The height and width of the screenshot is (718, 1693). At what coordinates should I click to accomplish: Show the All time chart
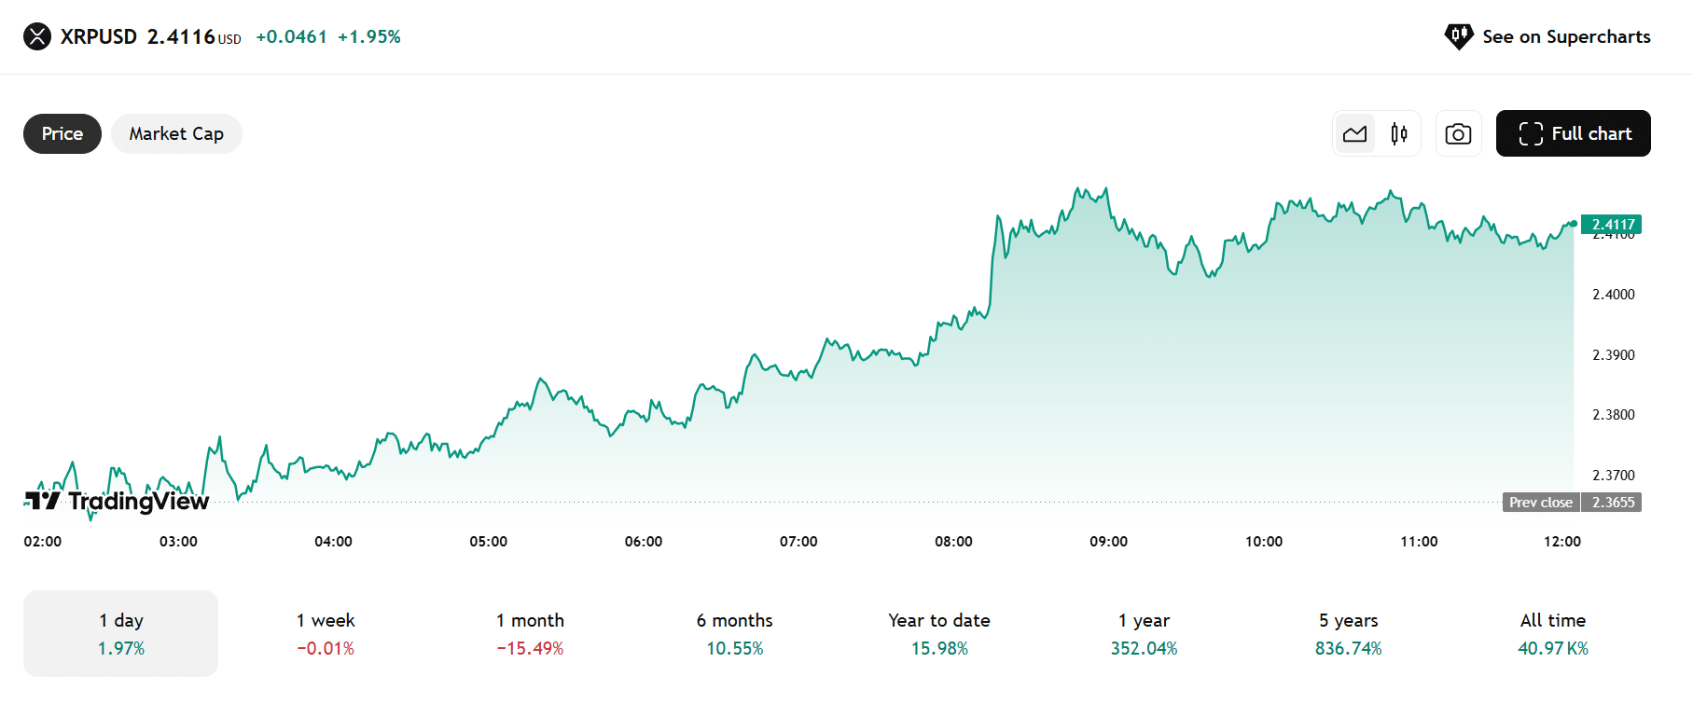[x=1552, y=632]
